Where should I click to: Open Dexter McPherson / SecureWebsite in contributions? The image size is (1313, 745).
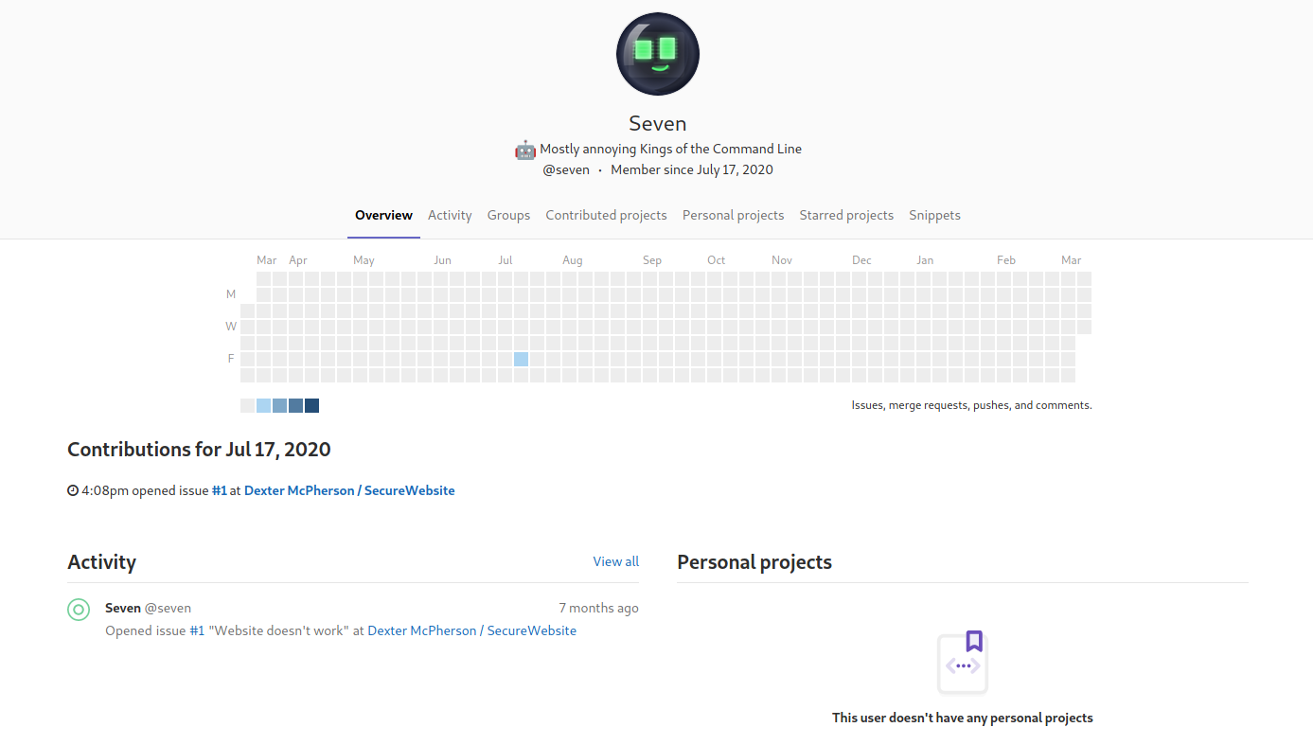coord(349,490)
